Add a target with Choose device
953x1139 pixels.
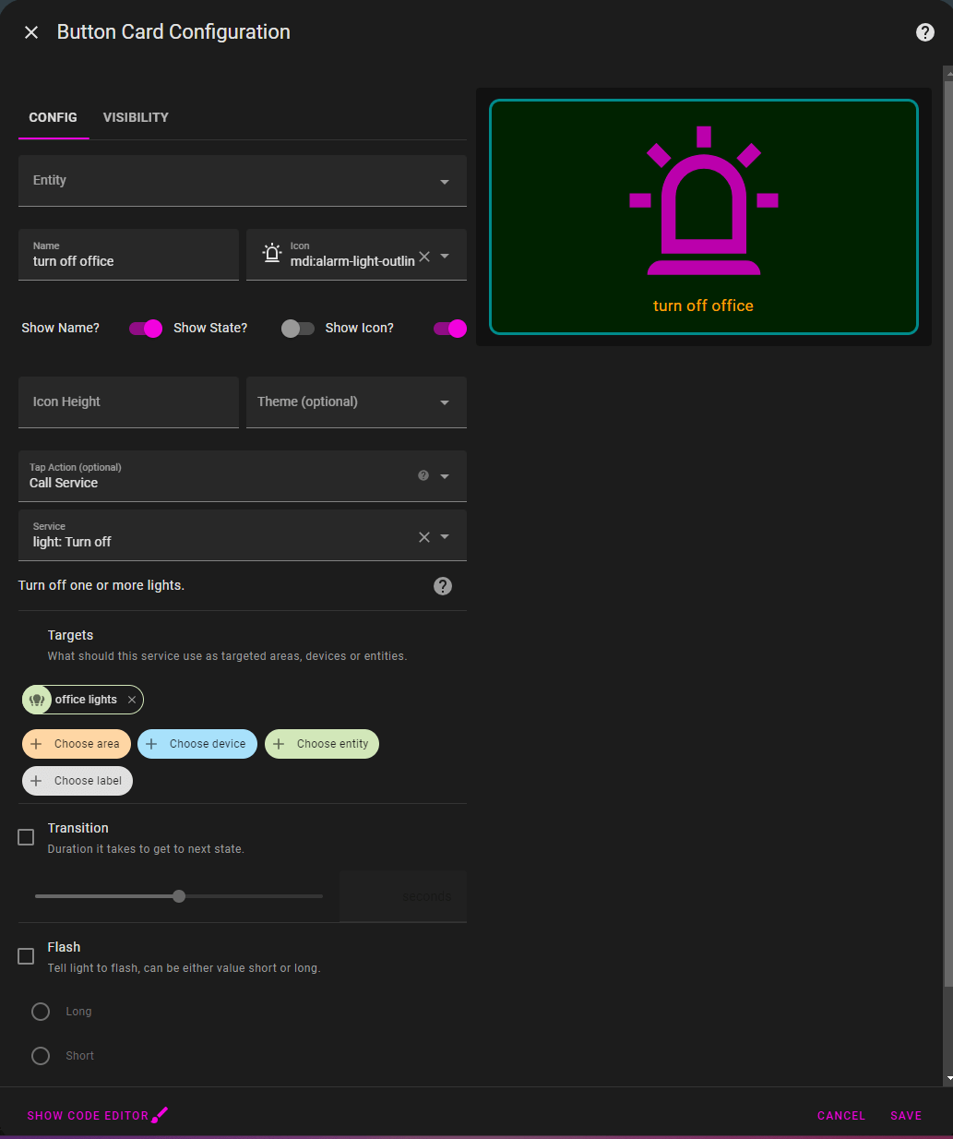tap(197, 744)
